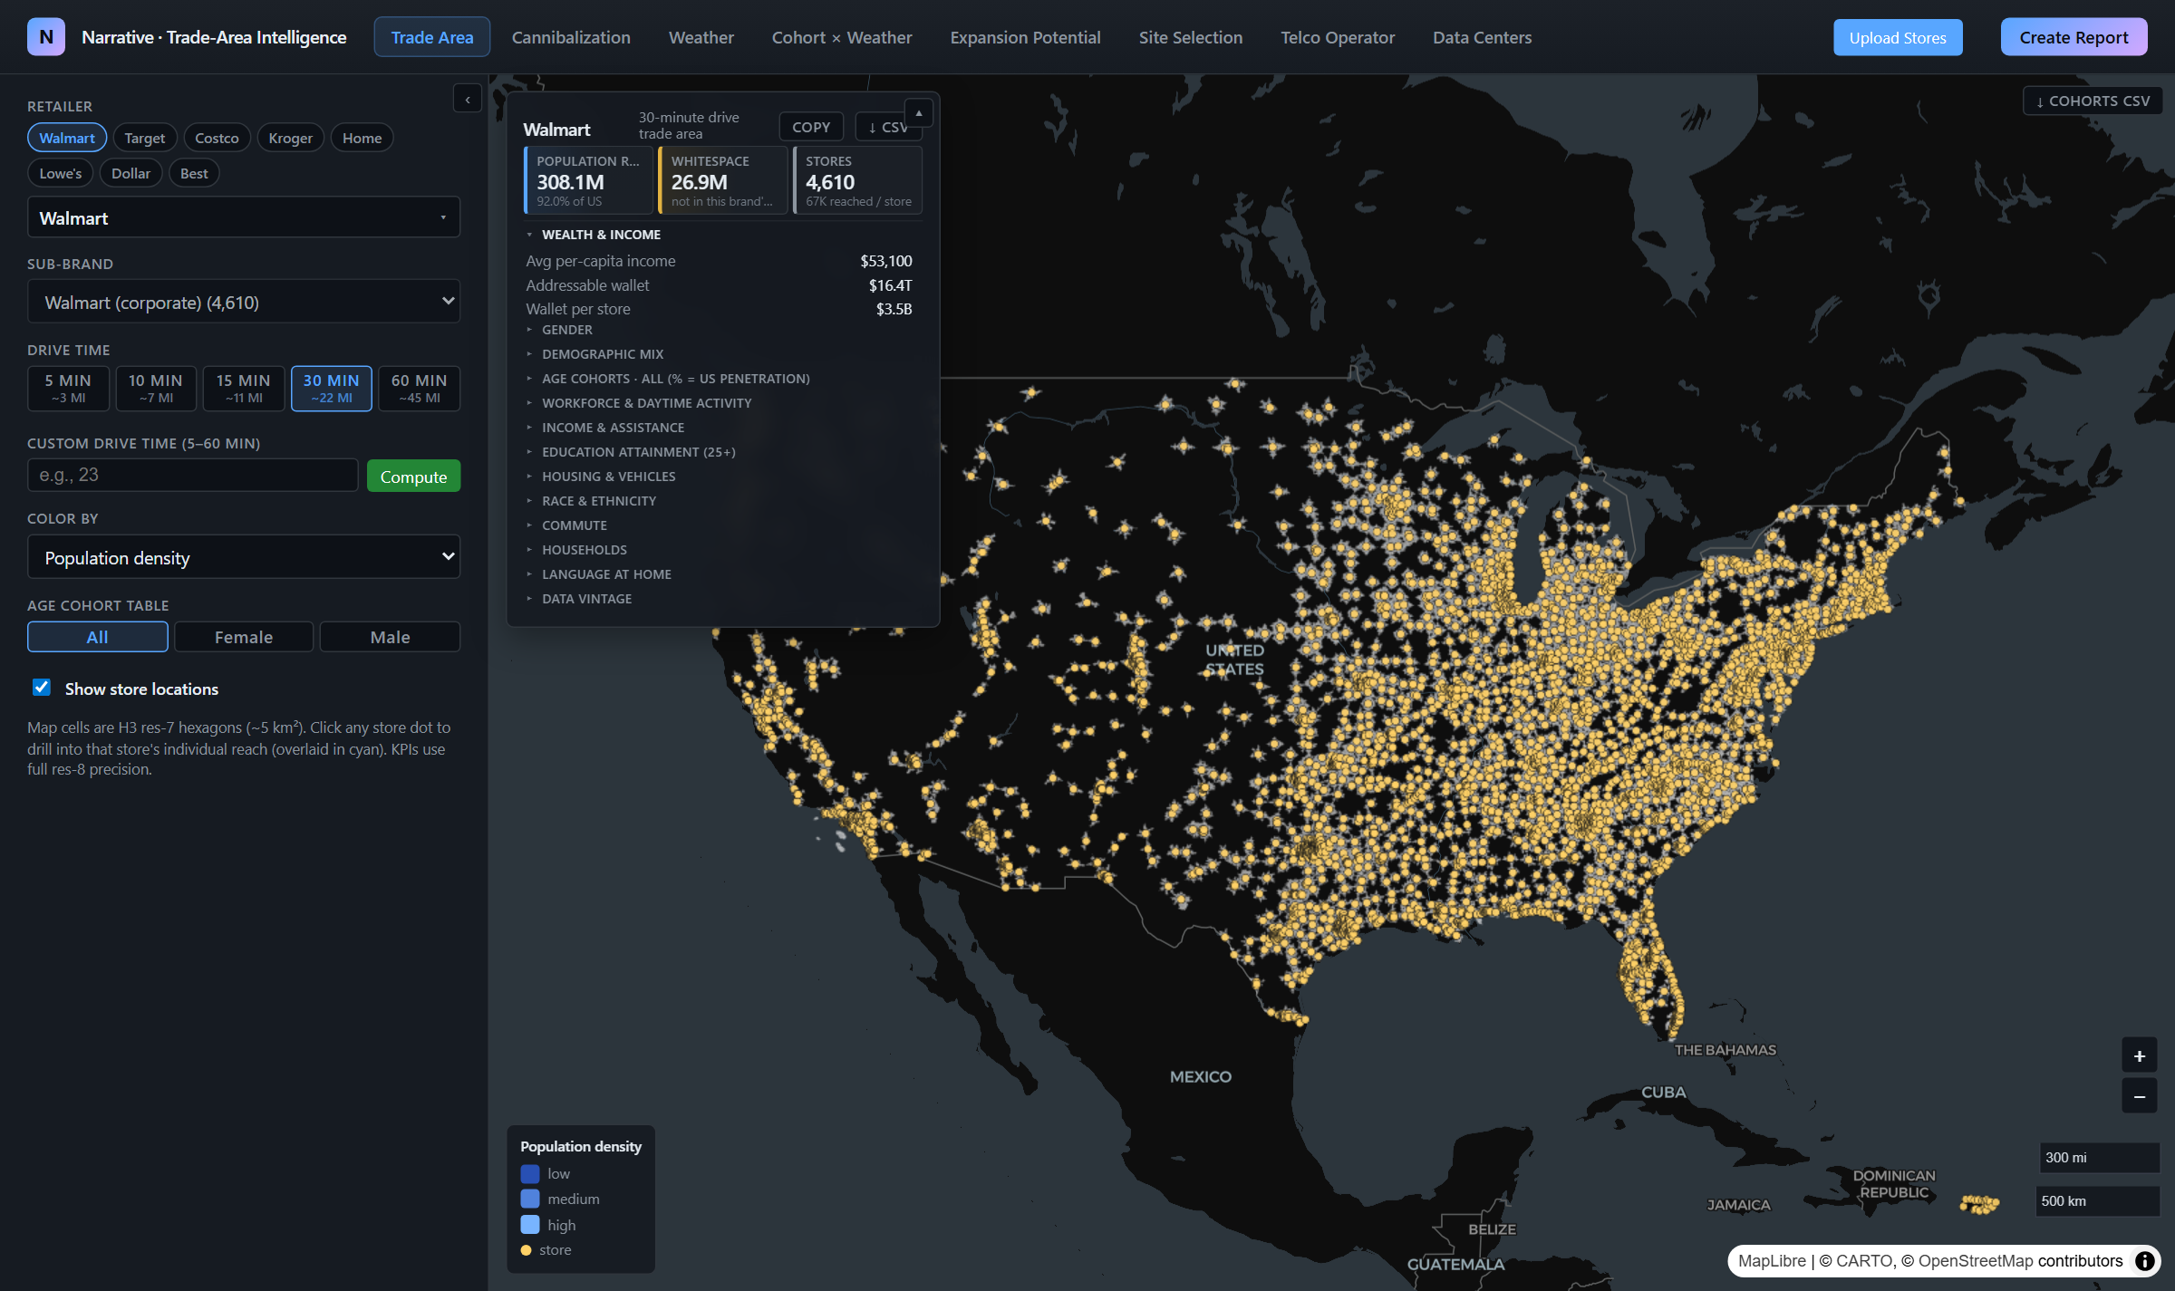This screenshot has width=2175, height=1291.
Task: Click the green Compute button
Action: tap(413, 477)
